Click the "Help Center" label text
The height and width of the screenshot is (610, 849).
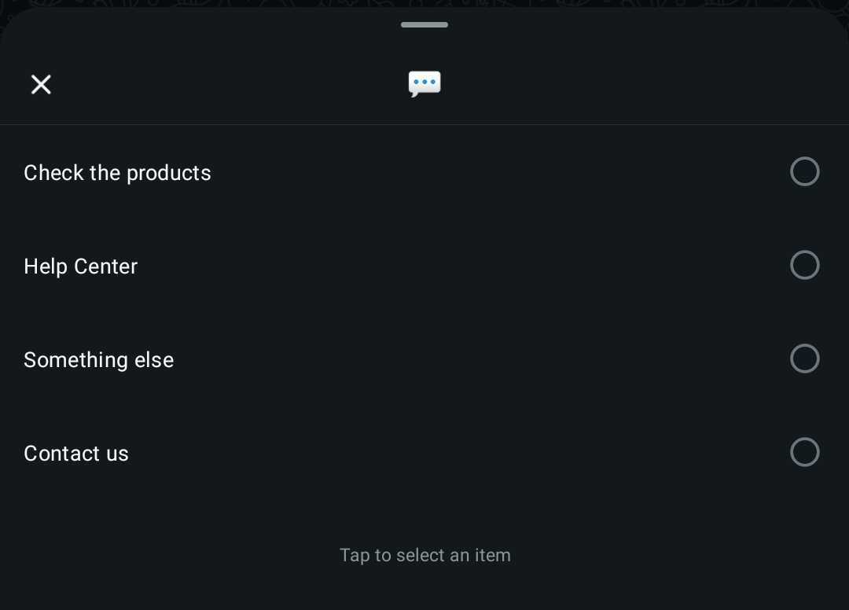[x=80, y=266]
